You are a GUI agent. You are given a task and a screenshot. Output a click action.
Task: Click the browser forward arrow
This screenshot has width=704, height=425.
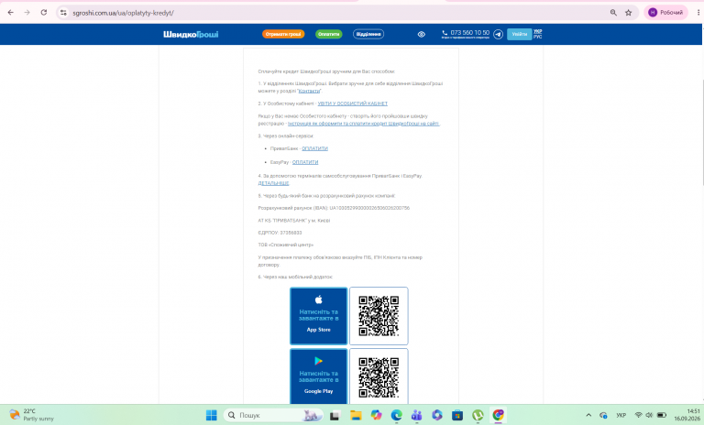click(x=27, y=13)
